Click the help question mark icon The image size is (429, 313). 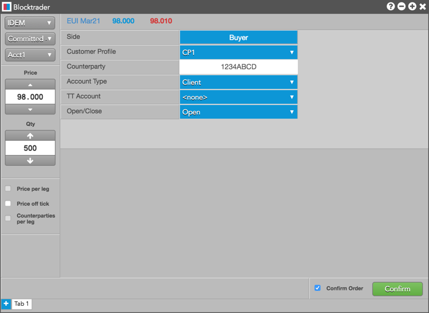391,7
